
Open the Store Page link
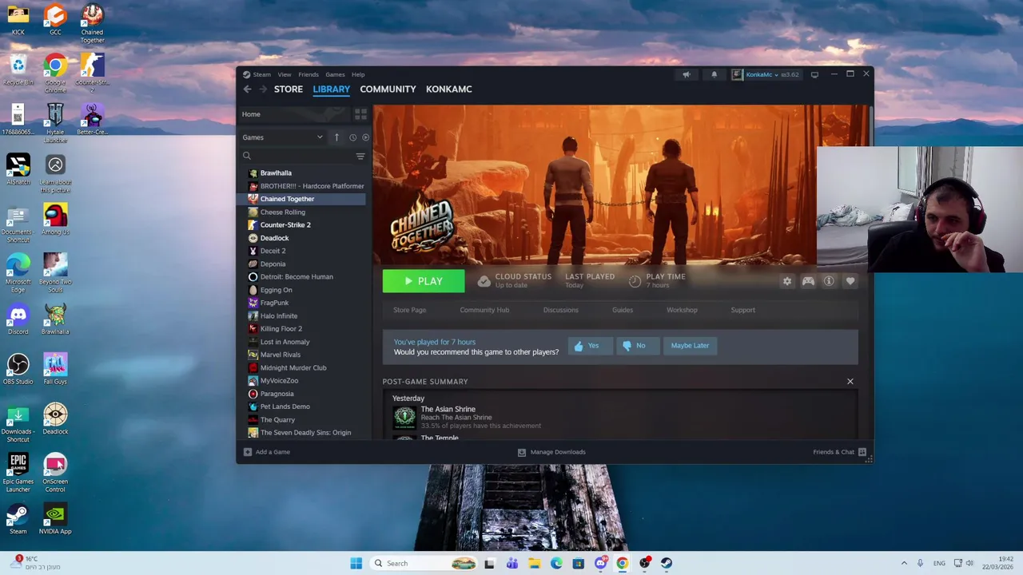[409, 310]
